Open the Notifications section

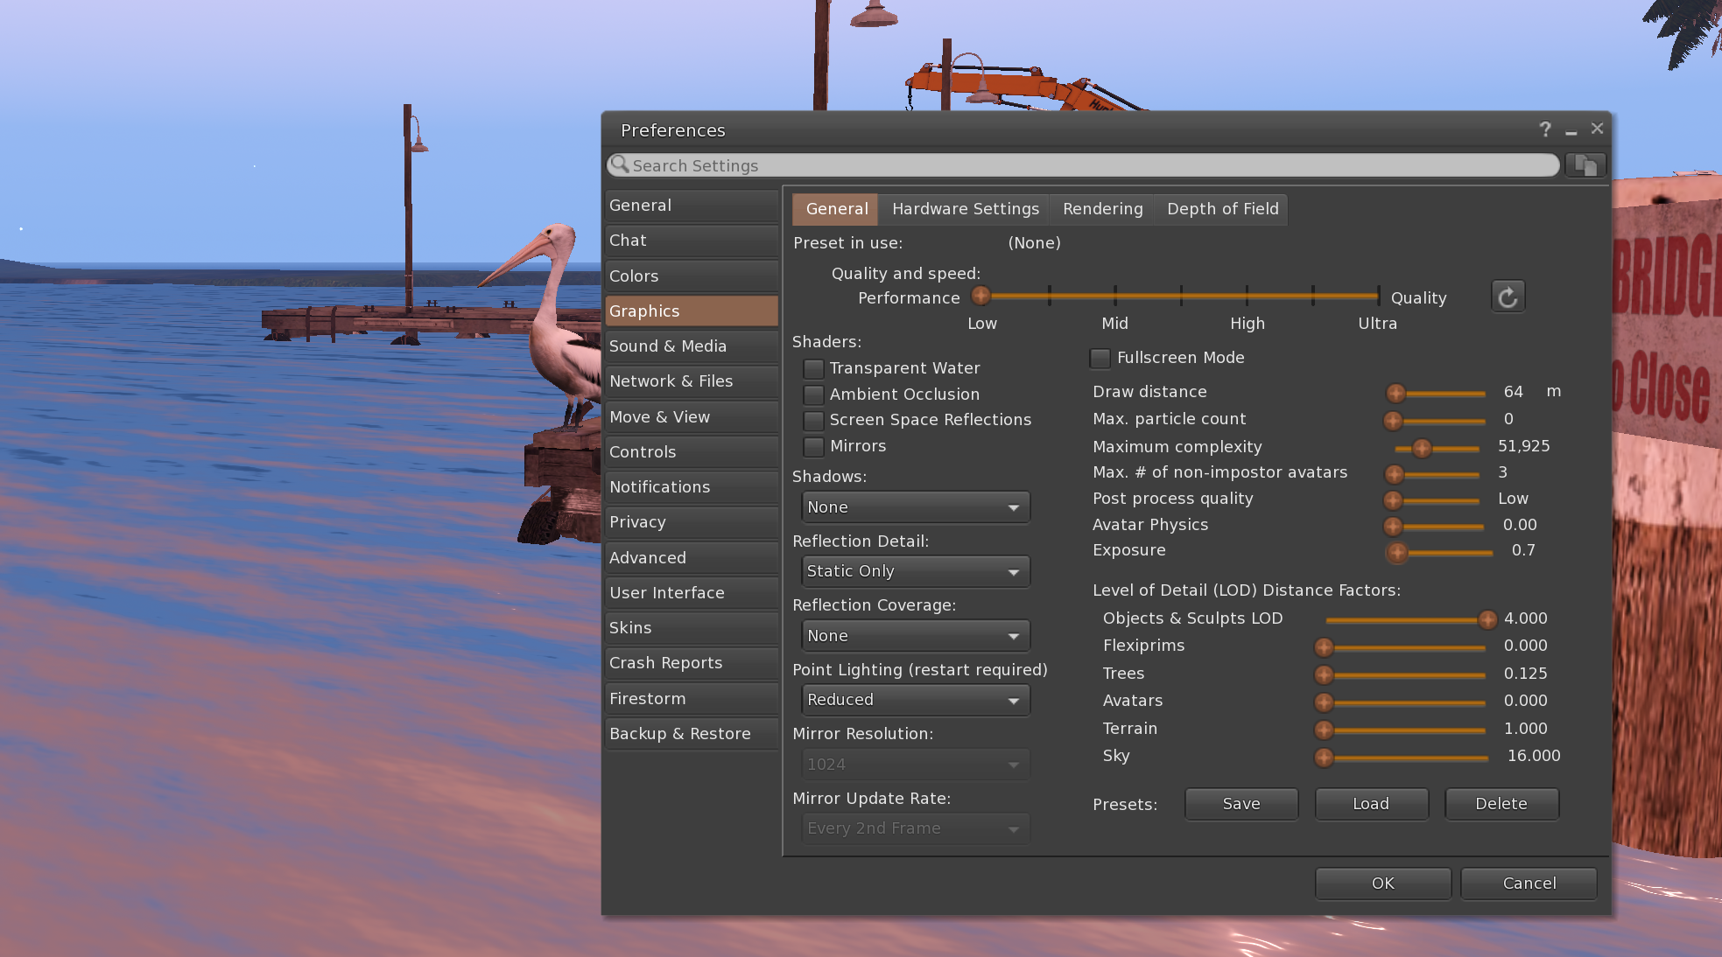691,487
